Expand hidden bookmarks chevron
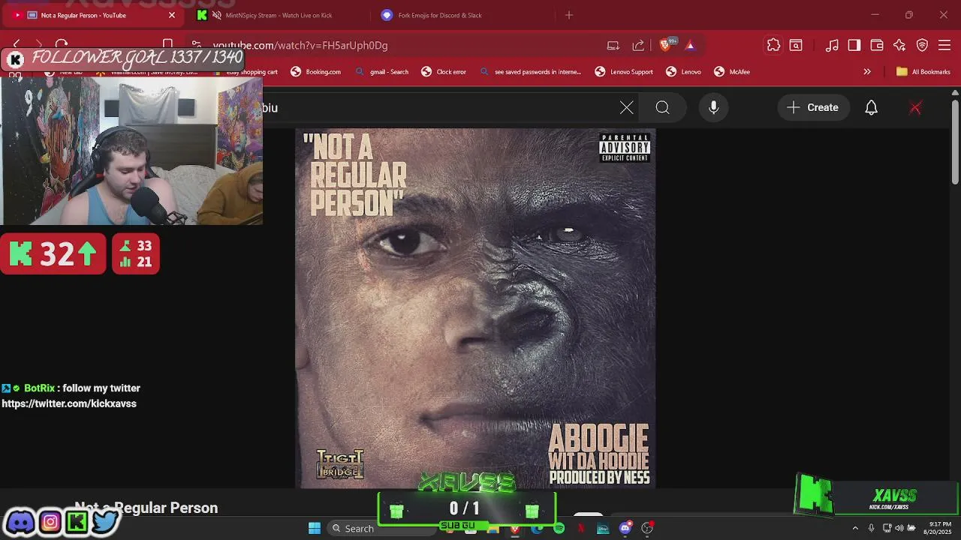Viewport: 961px width, 540px height. point(867,72)
